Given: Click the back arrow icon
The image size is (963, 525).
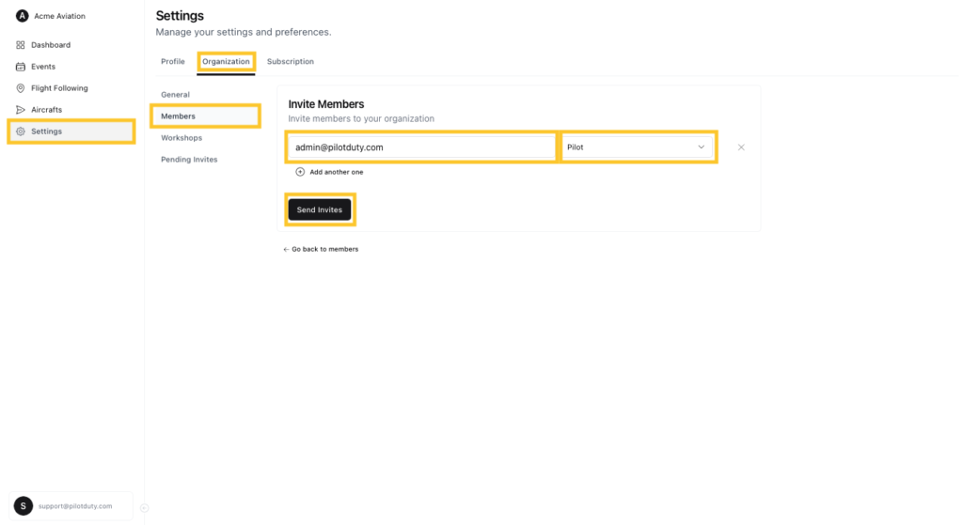Looking at the screenshot, I should (286, 250).
